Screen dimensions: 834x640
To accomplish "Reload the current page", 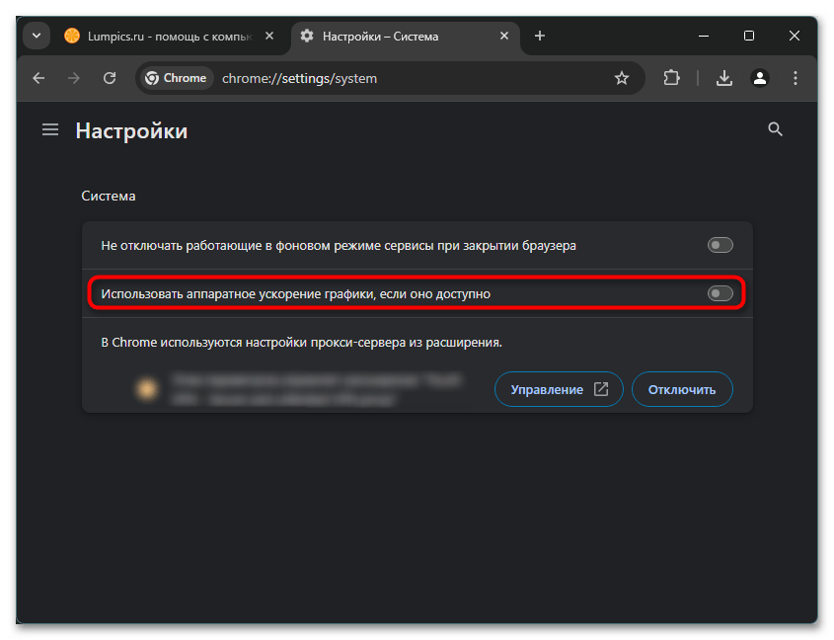I will point(110,78).
